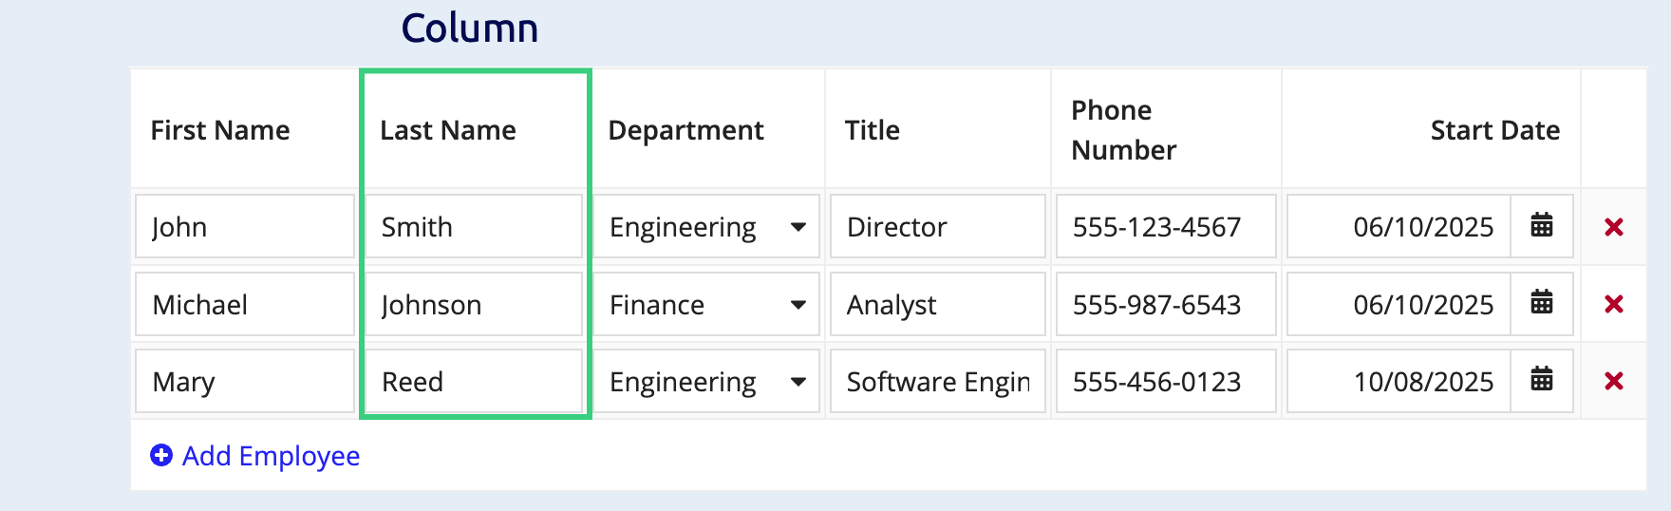Focus the last name field containing Johnson
This screenshot has height=511, width=1671.
(x=474, y=304)
